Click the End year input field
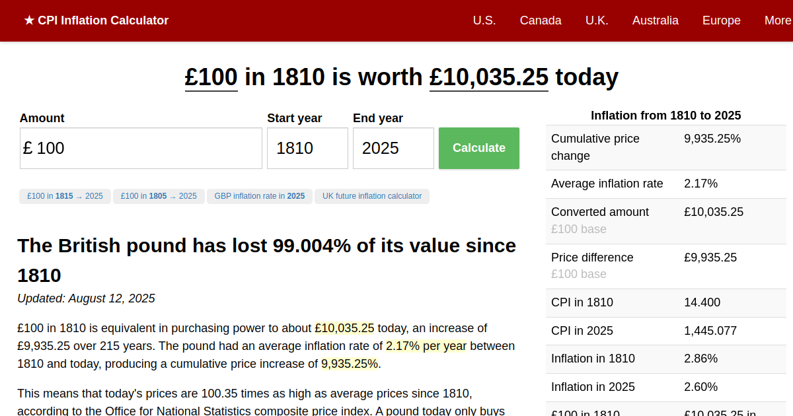 coord(393,148)
